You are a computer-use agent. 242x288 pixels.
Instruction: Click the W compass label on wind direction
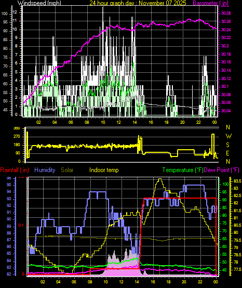pos(228,136)
